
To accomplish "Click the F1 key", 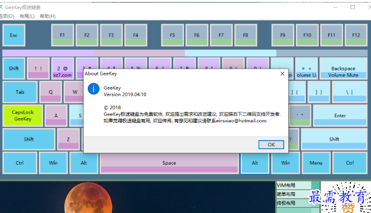I will (x=62, y=35).
